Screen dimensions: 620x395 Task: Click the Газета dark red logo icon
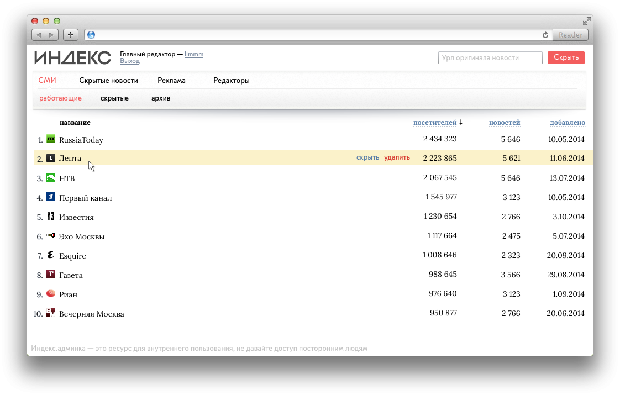51,275
